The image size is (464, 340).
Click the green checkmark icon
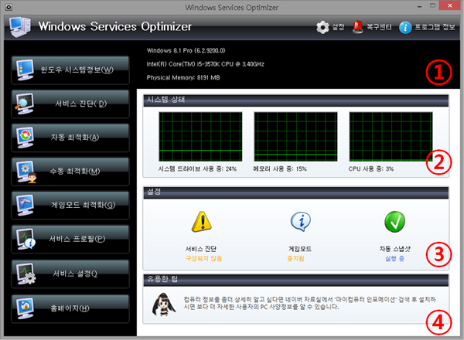point(394,222)
